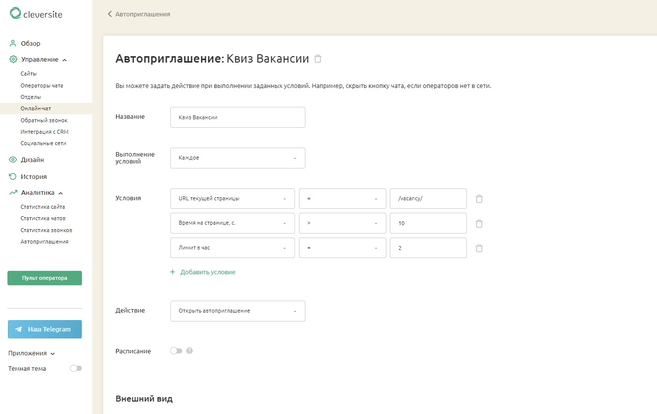Click the Внешний вид heading

[144, 399]
